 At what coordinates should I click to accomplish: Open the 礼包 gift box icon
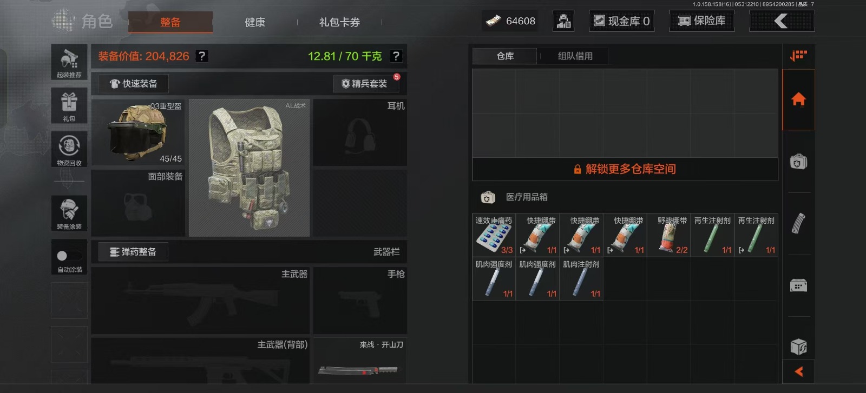tap(69, 106)
